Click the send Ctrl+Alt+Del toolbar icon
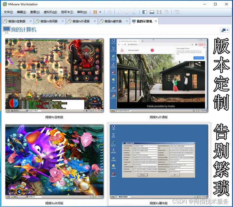This screenshot has width=233, height=207. point(109,12)
